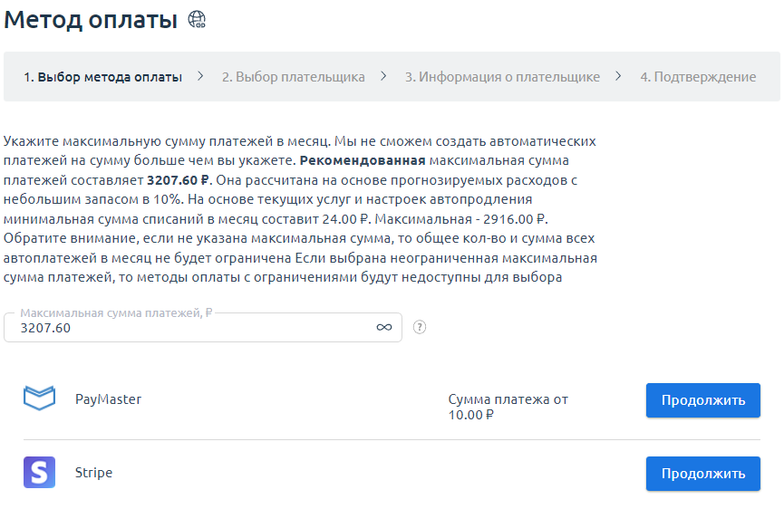This screenshot has height=509, width=784.
Task: Set unlimited amount via infinity icon
Action: pos(384,328)
